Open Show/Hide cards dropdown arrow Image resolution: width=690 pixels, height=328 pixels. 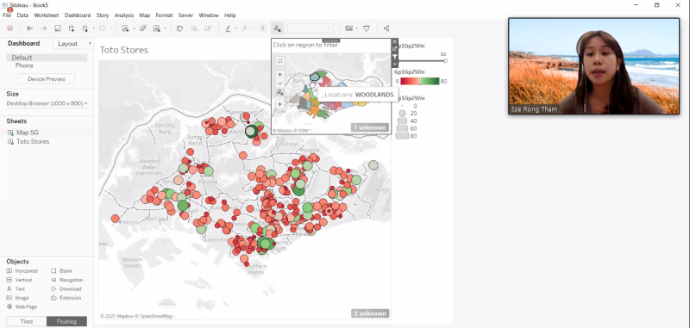pos(357,28)
